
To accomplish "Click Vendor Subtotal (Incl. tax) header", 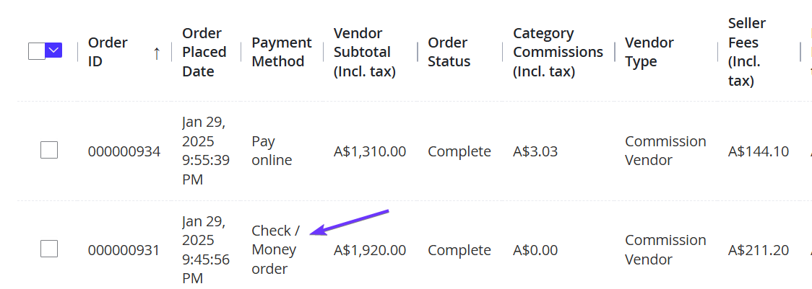I will 365,52.
